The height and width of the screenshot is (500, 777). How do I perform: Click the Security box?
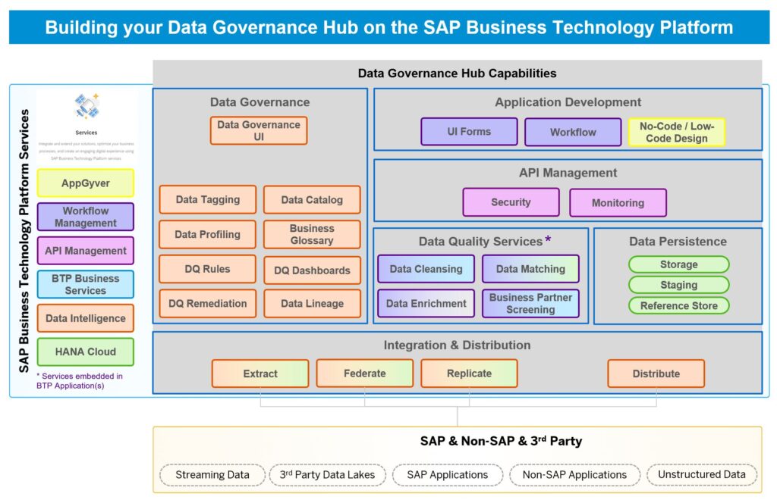tap(511, 202)
